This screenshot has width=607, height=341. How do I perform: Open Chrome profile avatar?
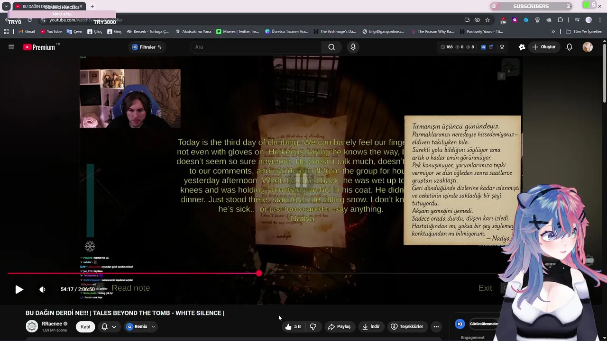pos(589,20)
